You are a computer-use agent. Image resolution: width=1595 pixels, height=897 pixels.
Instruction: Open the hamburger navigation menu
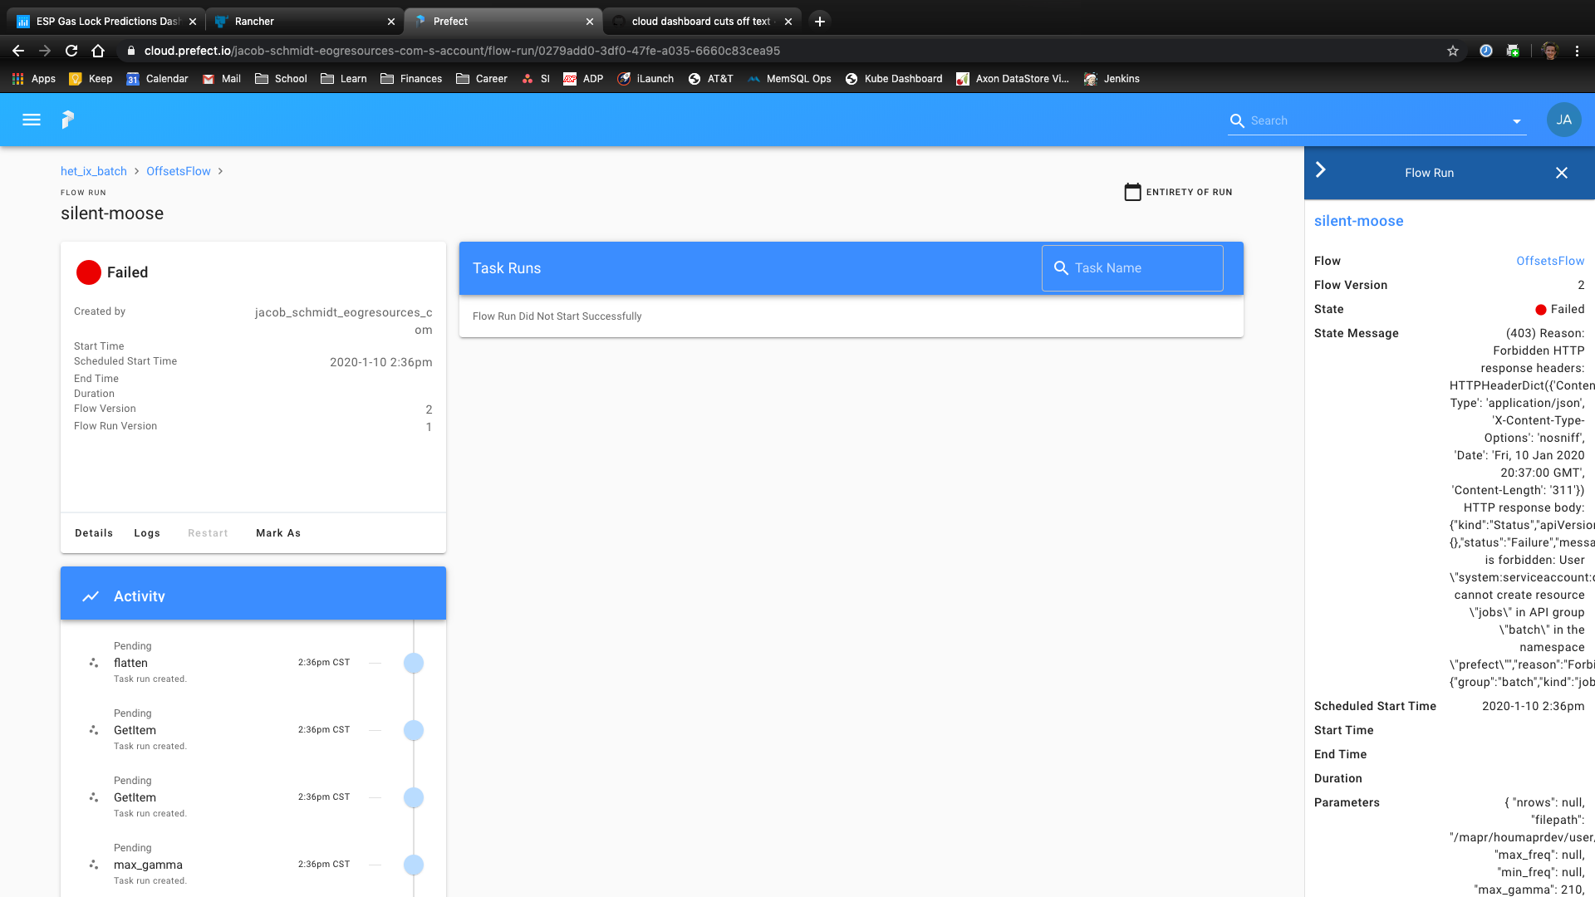point(32,120)
